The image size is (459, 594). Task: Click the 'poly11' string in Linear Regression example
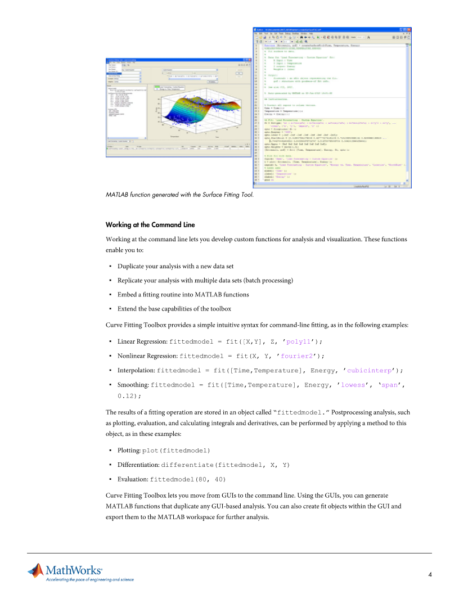click(299, 341)
